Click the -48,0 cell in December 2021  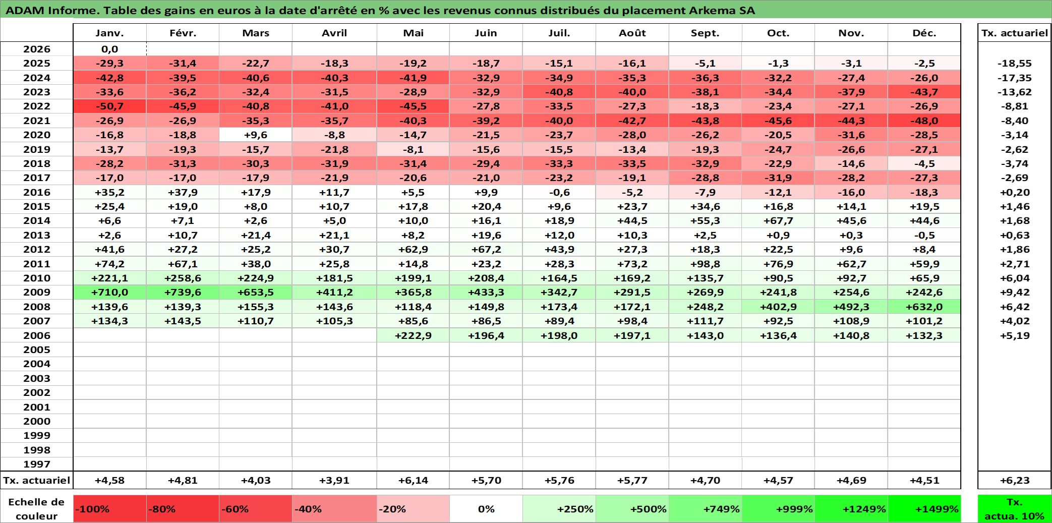[x=924, y=121]
